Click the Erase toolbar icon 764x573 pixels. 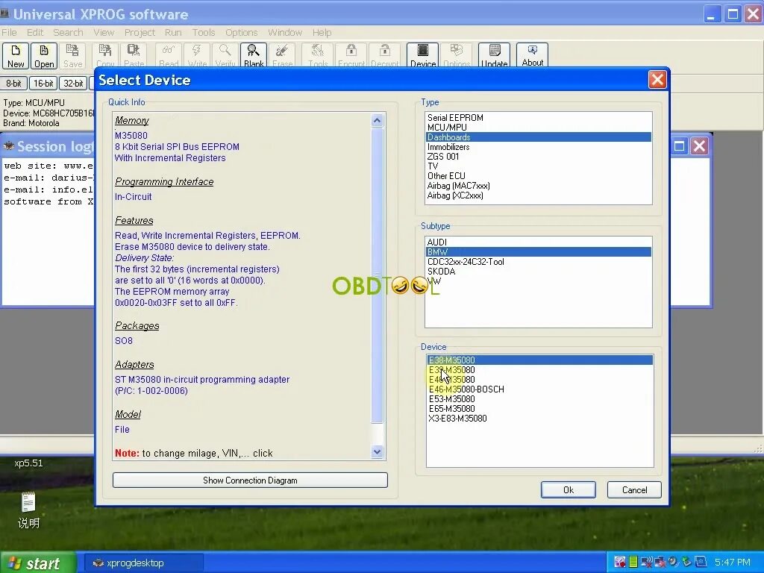pyautogui.click(x=282, y=55)
